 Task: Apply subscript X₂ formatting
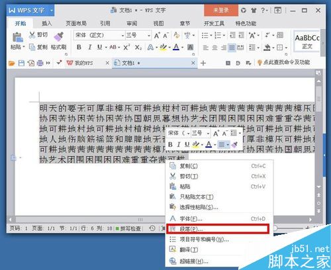pyautogui.click(x=138, y=47)
